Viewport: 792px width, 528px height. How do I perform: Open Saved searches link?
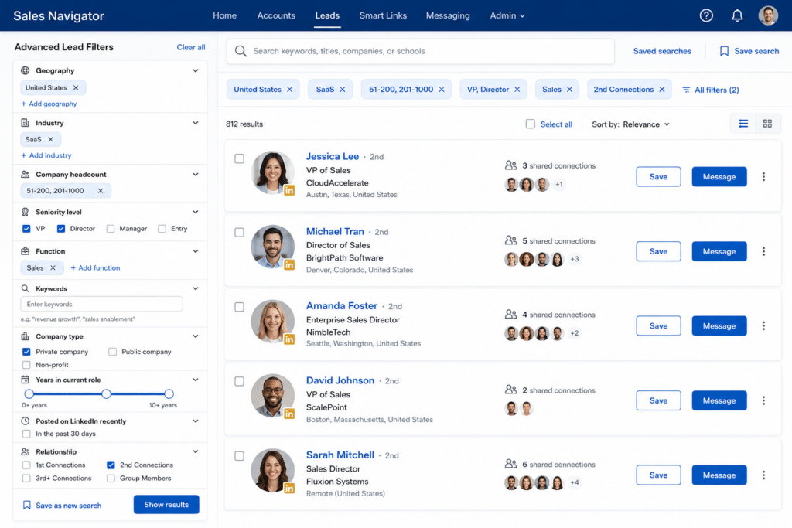click(x=662, y=51)
